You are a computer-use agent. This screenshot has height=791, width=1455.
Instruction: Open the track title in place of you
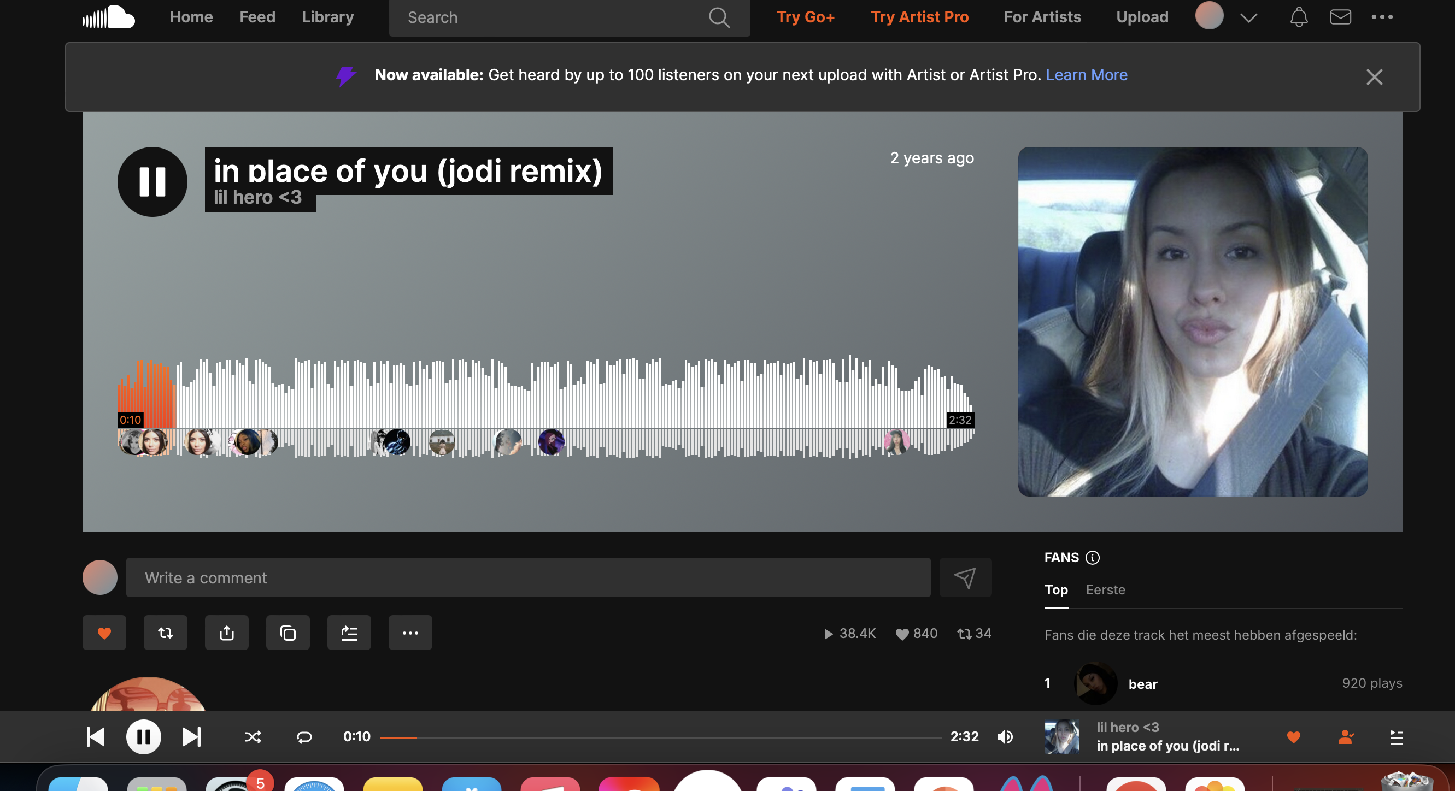click(408, 171)
